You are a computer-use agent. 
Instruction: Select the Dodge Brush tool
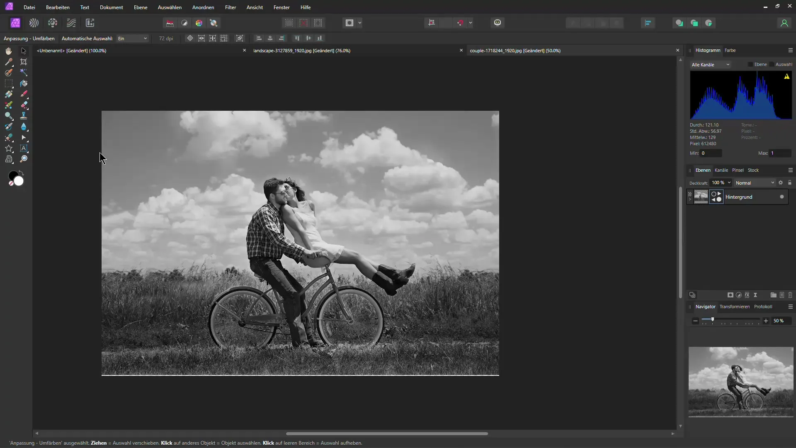[x=8, y=116]
